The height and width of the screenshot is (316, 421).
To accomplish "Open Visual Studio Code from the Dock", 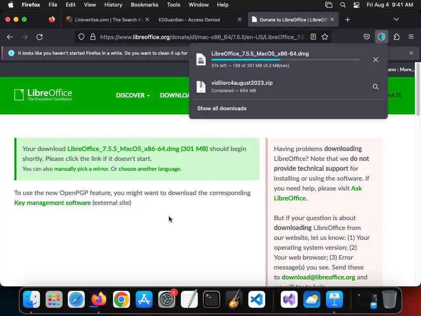I will pyautogui.click(x=257, y=299).
